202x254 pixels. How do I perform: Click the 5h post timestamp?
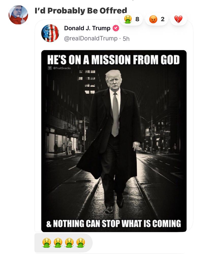(126, 39)
